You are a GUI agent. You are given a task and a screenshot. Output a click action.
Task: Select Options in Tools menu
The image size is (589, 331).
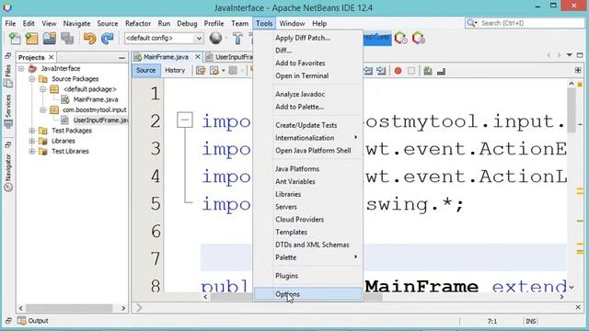[307, 294]
